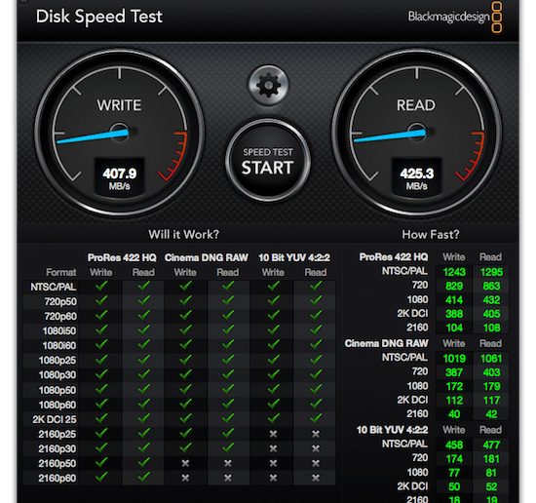Click Cinema DNG RAW column header in Will it Work
Screen dimensions: 536x503
click(x=207, y=257)
